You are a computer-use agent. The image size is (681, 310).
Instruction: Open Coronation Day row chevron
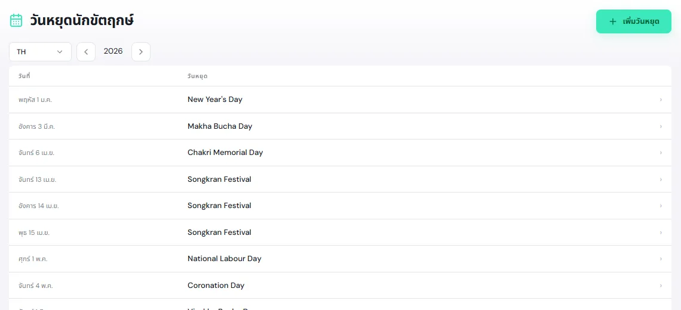click(661, 286)
